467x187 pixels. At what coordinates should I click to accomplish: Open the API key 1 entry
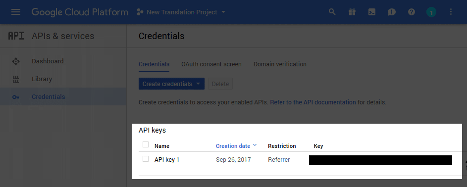click(x=167, y=160)
